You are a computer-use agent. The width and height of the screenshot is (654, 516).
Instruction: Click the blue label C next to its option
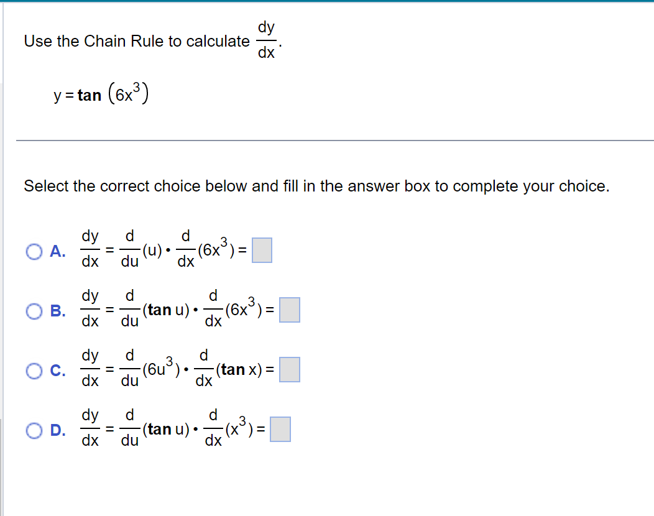tap(55, 370)
